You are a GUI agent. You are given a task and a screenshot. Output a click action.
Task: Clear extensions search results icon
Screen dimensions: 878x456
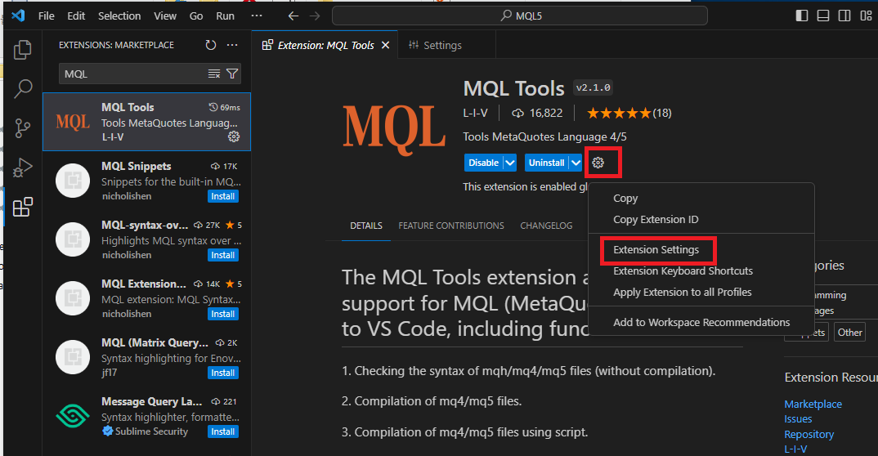(214, 74)
